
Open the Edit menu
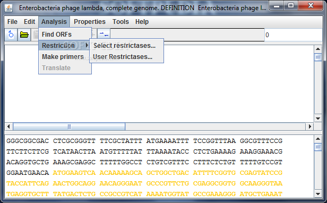29,22
